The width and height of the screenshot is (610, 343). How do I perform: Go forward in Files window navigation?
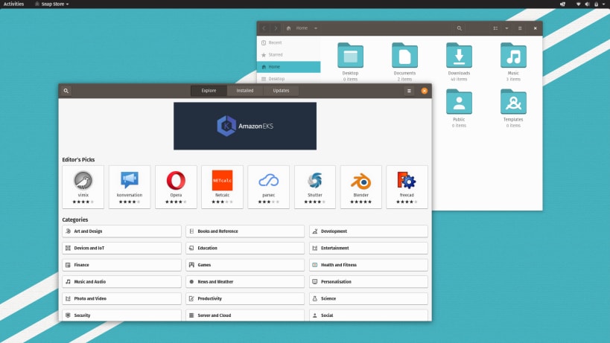276,28
